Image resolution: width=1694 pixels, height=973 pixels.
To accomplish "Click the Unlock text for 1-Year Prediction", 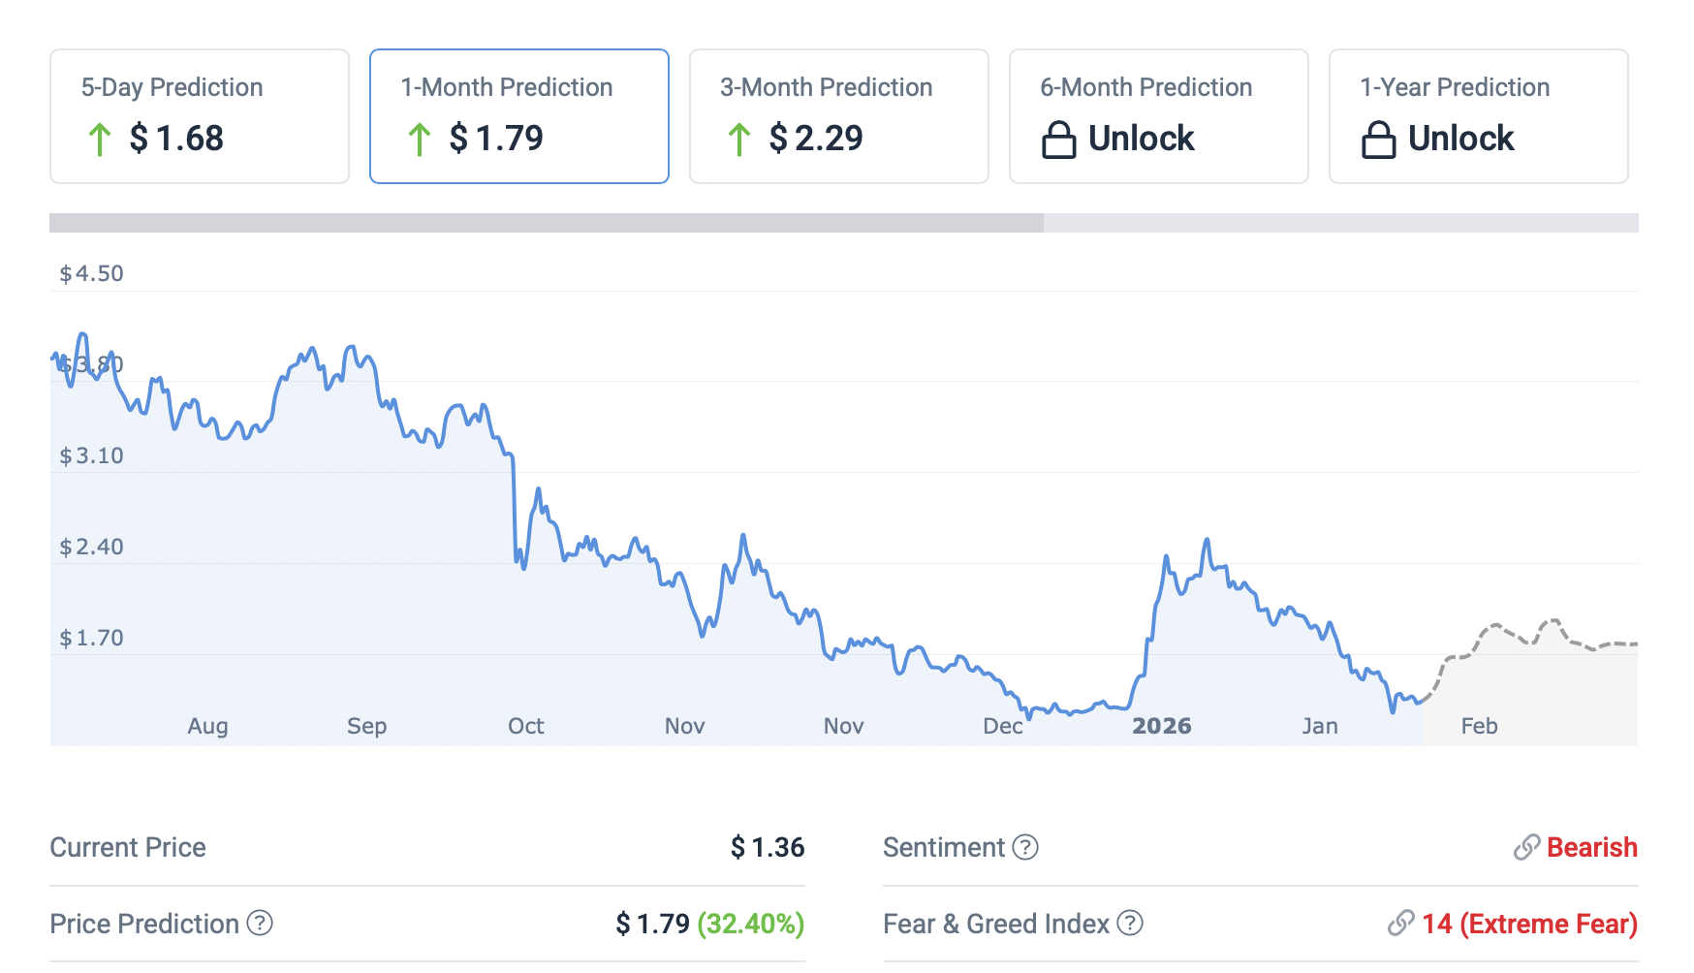I will [x=1460, y=139].
